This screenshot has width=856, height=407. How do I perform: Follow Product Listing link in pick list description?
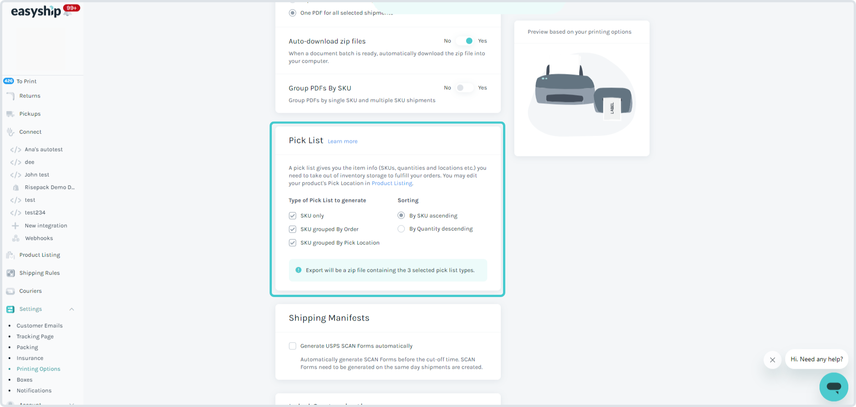pos(392,183)
